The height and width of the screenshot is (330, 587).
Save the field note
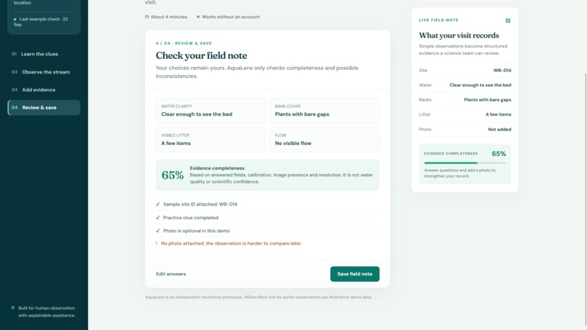tap(355, 274)
